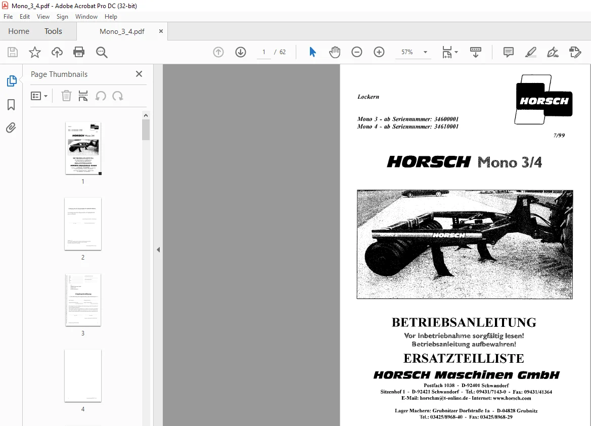Click the Fit Width page icon
The height and width of the screenshot is (426, 591).
tap(446, 52)
